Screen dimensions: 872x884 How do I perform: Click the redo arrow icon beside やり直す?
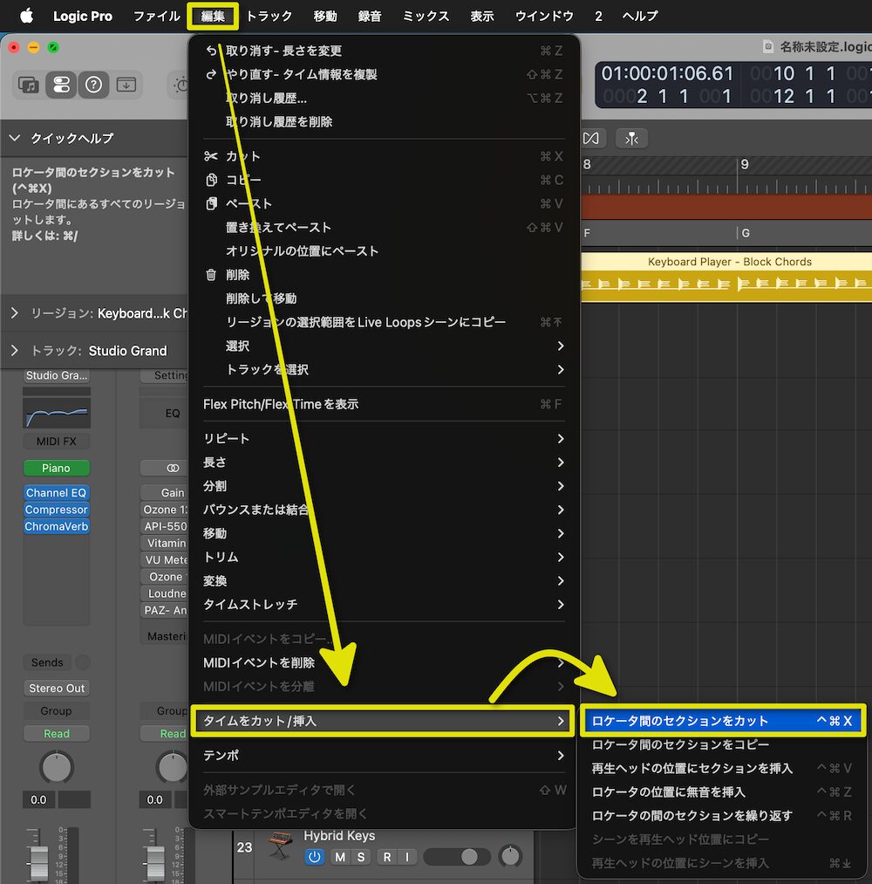(211, 74)
